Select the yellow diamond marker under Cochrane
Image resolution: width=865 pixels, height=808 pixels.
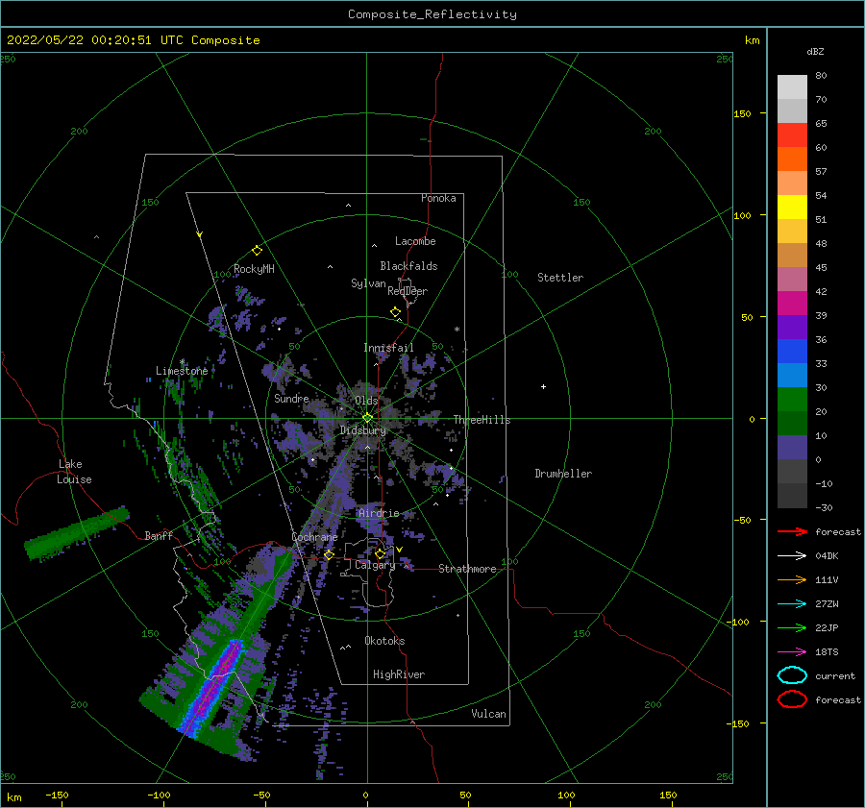[x=329, y=555]
